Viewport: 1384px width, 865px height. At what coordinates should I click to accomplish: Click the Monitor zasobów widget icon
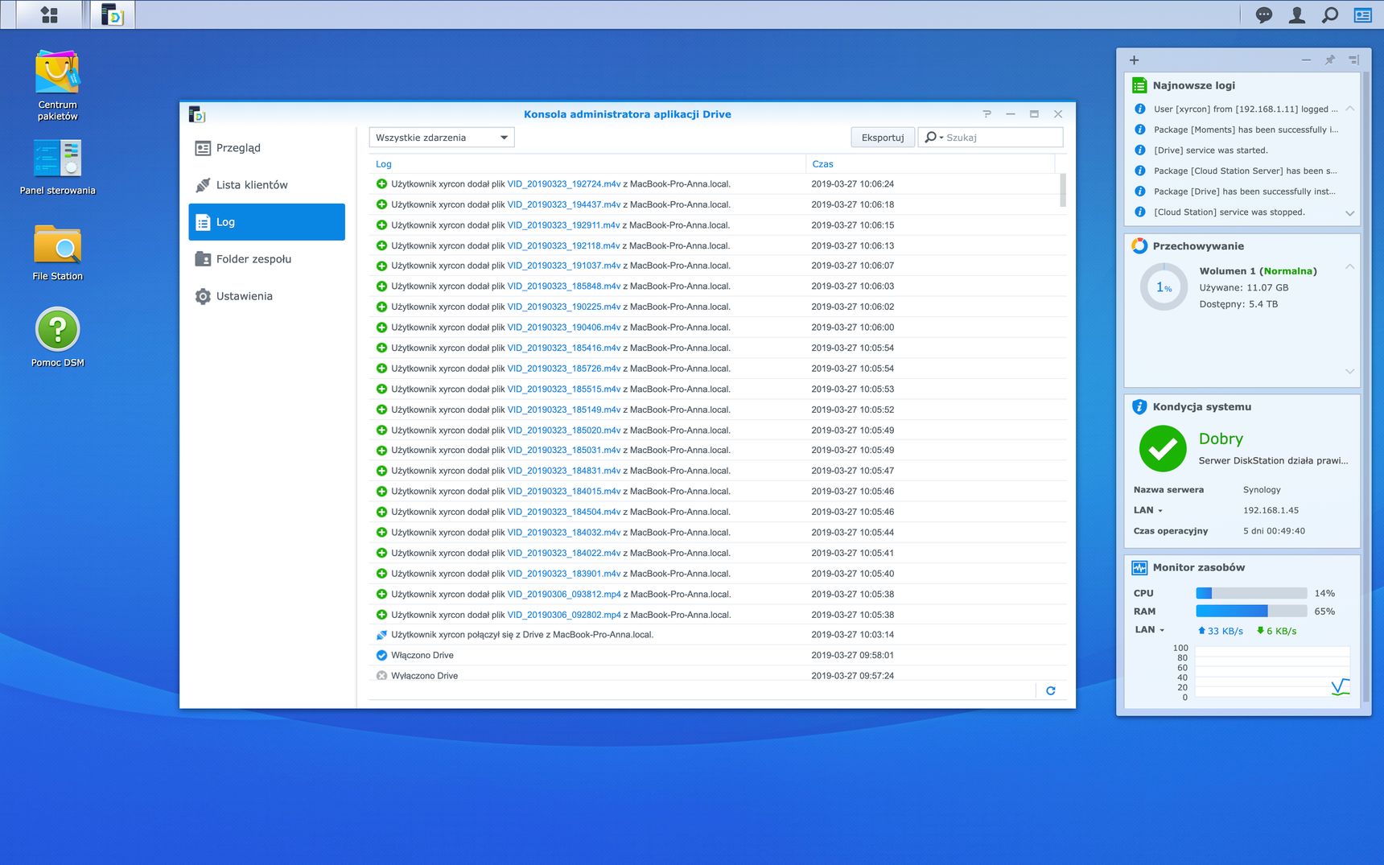click(x=1139, y=568)
